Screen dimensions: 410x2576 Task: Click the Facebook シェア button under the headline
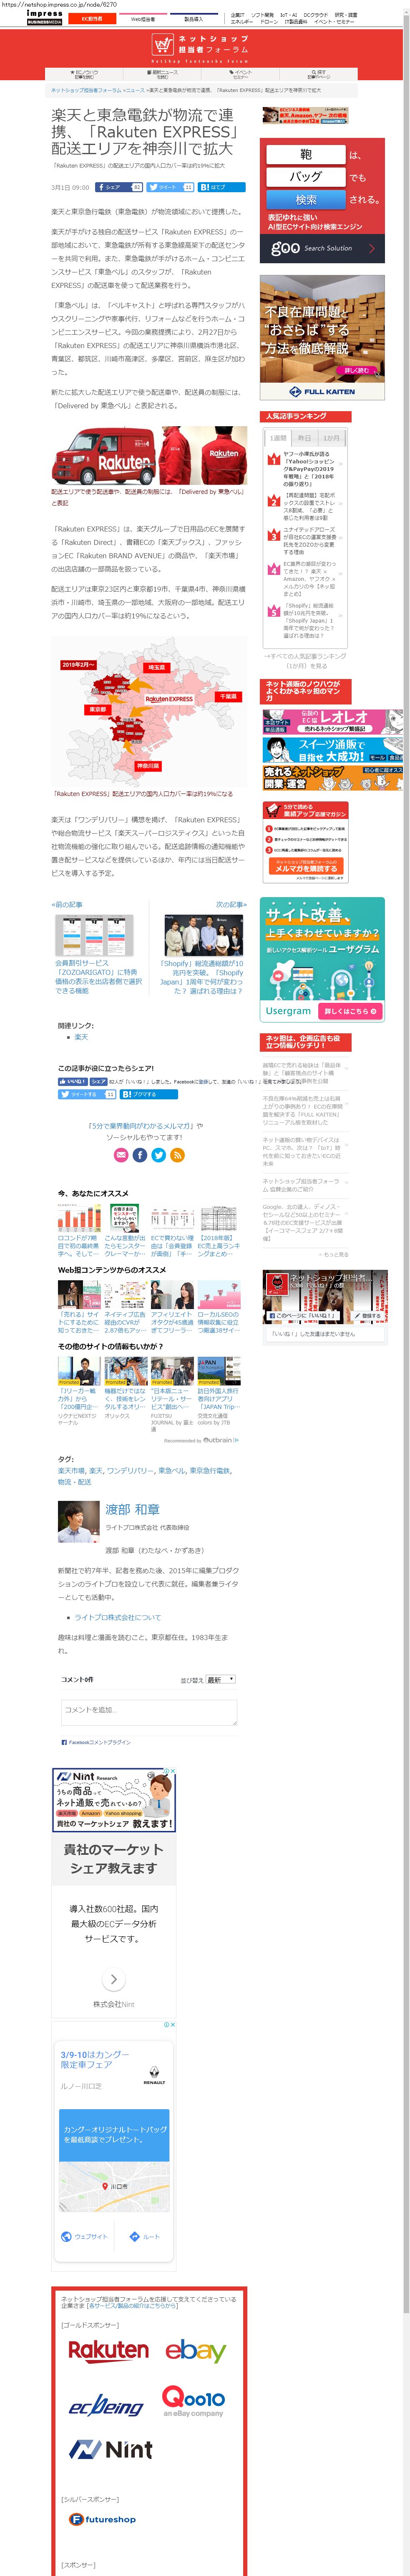tap(119, 187)
